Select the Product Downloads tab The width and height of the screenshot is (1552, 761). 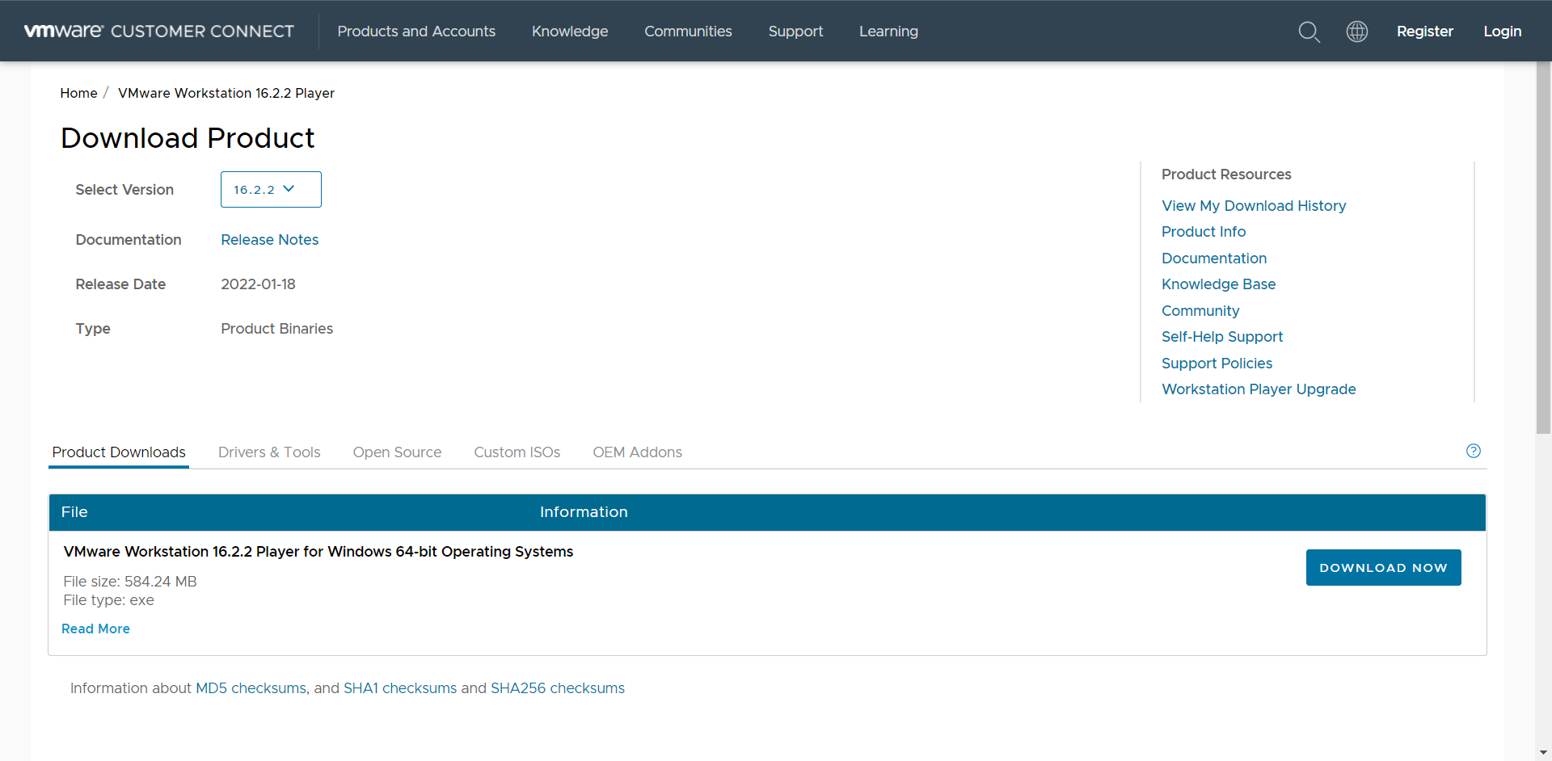[x=119, y=452]
